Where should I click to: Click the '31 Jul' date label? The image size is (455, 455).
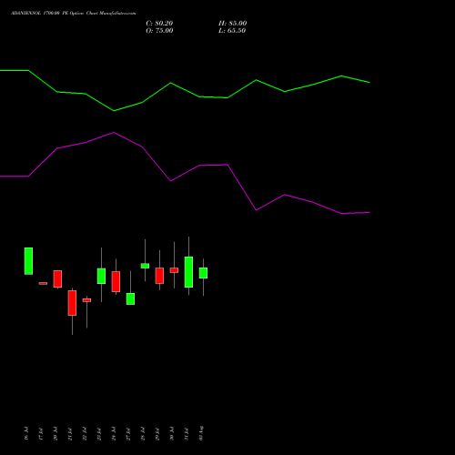187,433
